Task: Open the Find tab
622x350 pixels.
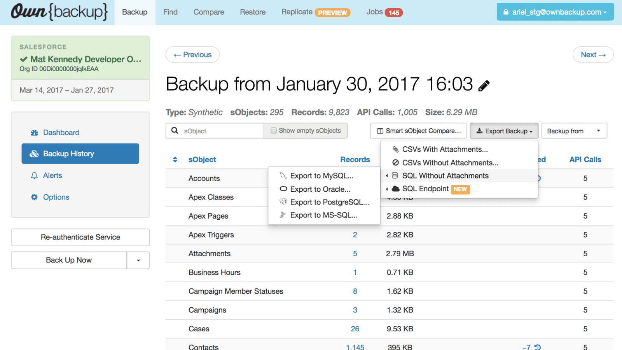Action: 170,12
